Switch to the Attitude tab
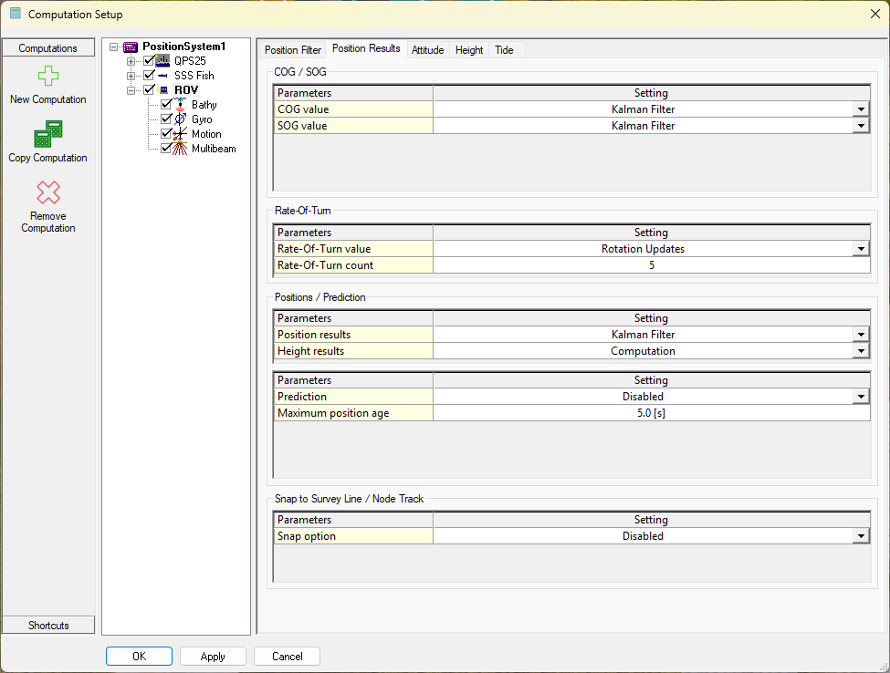 pos(427,50)
